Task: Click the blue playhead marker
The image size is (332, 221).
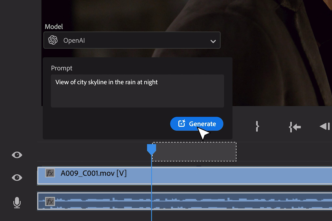Action: coord(152,149)
